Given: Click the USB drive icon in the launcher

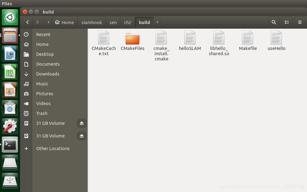Looking at the screenshot, I should (x=10, y=181).
